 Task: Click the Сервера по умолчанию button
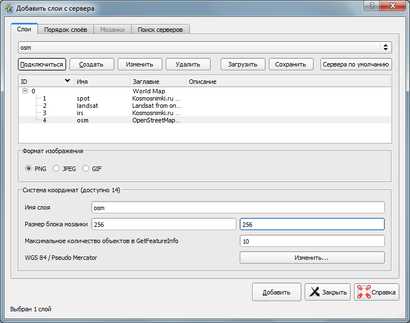click(x=356, y=64)
